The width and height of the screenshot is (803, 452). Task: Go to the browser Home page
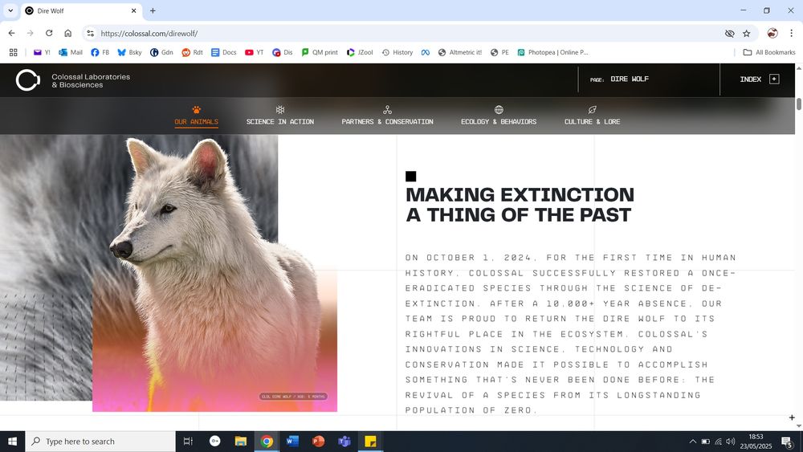click(67, 33)
